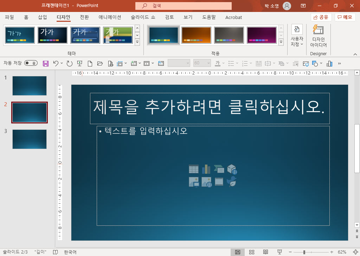Click the bullets list icon
The image size is (360, 256).
click(x=231, y=63)
